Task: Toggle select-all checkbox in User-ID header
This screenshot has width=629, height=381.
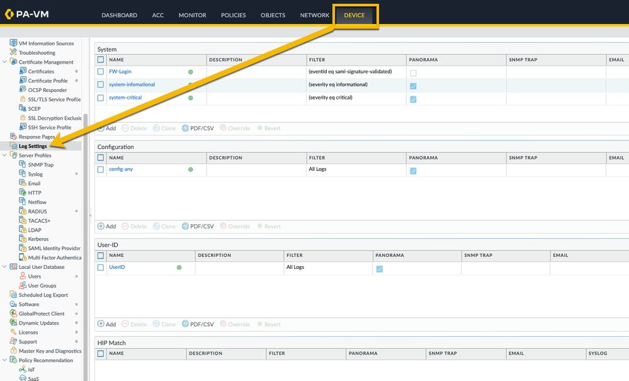Action: pyautogui.click(x=101, y=256)
